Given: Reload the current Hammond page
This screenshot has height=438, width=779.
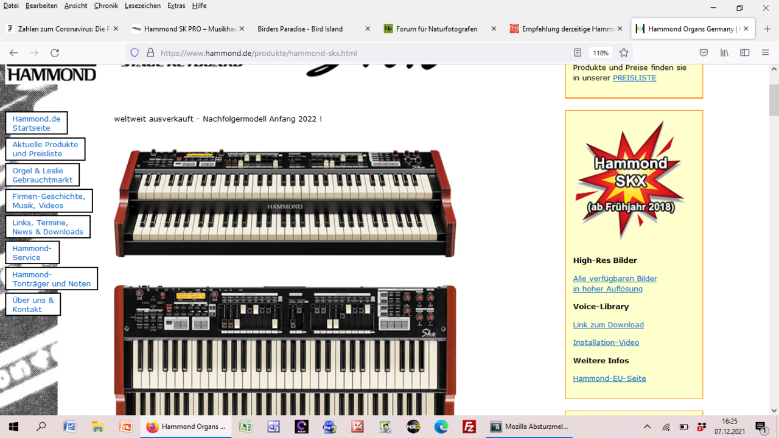Looking at the screenshot, I should point(55,53).
